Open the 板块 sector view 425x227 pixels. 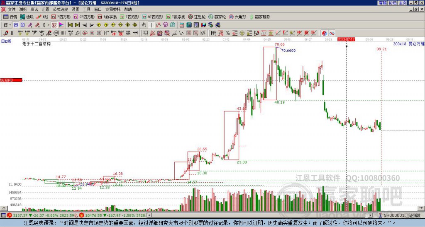point(27,17)
